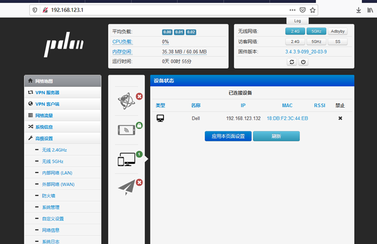Click the 应用本页面设置 button
This screenshot has height=244, width=377.
[228, 136]
